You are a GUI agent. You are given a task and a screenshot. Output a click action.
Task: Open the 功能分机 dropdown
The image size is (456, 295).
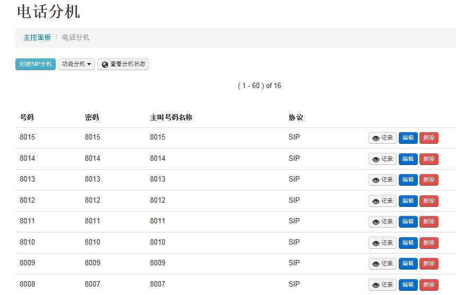[76, 64]
